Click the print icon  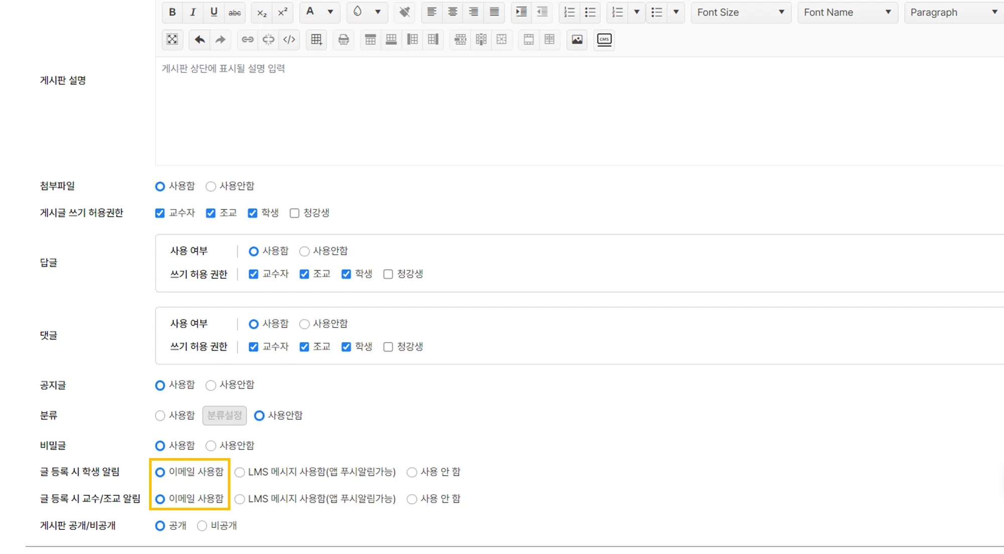click(x=343, y=39)
